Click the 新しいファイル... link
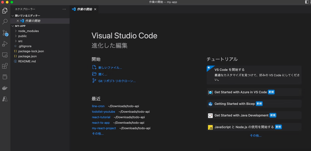This screenshot has height=151, width=311. coord(110,68)
